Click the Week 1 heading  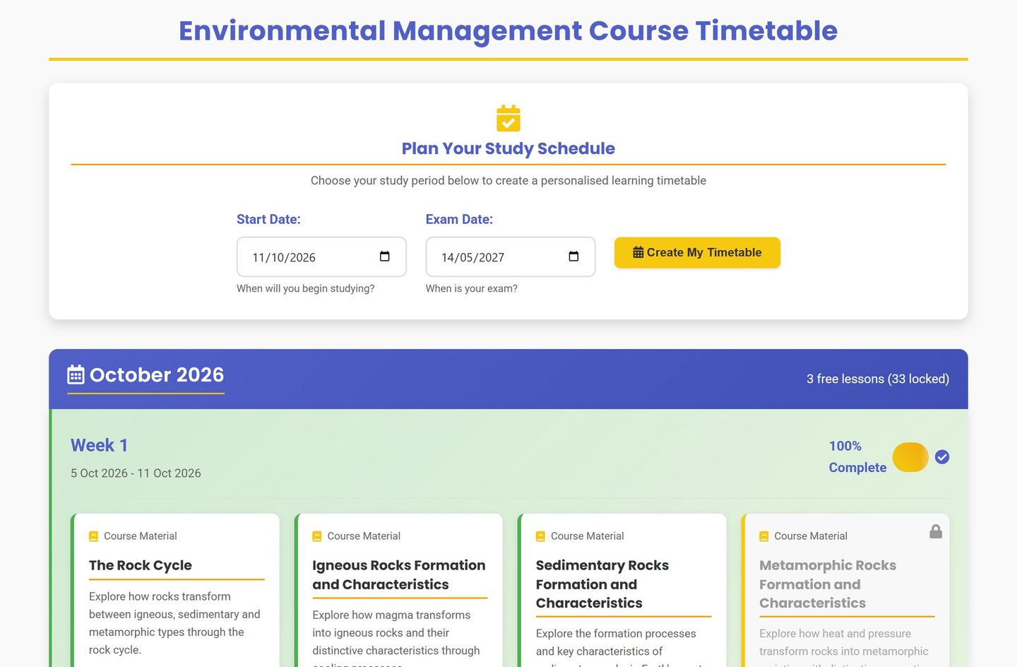pyautogui.click(x=99, y=445)
